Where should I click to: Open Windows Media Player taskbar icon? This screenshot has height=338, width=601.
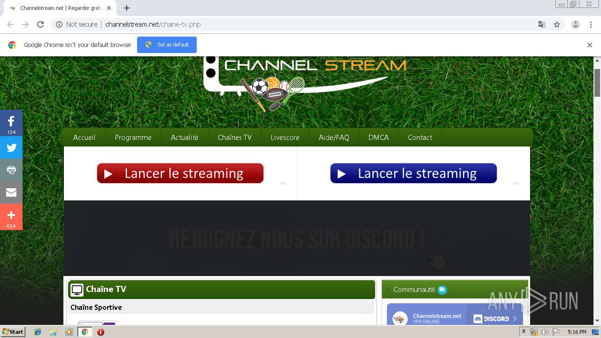(x=69, y=332)
